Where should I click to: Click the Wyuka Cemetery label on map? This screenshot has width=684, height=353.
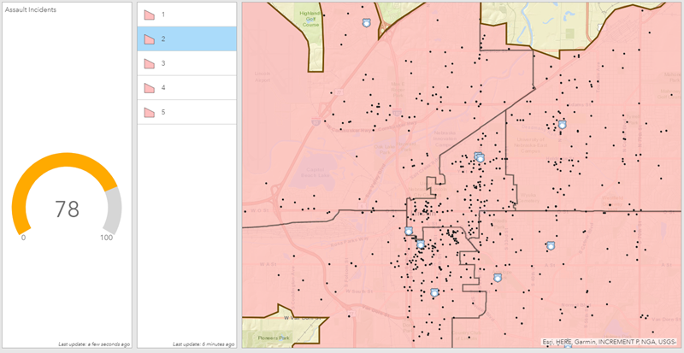(530, 198)
